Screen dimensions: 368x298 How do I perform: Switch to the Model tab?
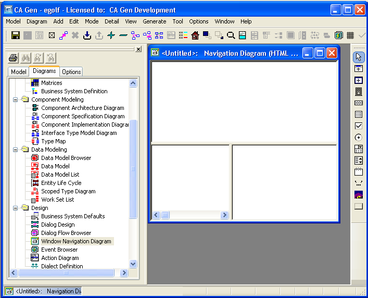(19, 72)
